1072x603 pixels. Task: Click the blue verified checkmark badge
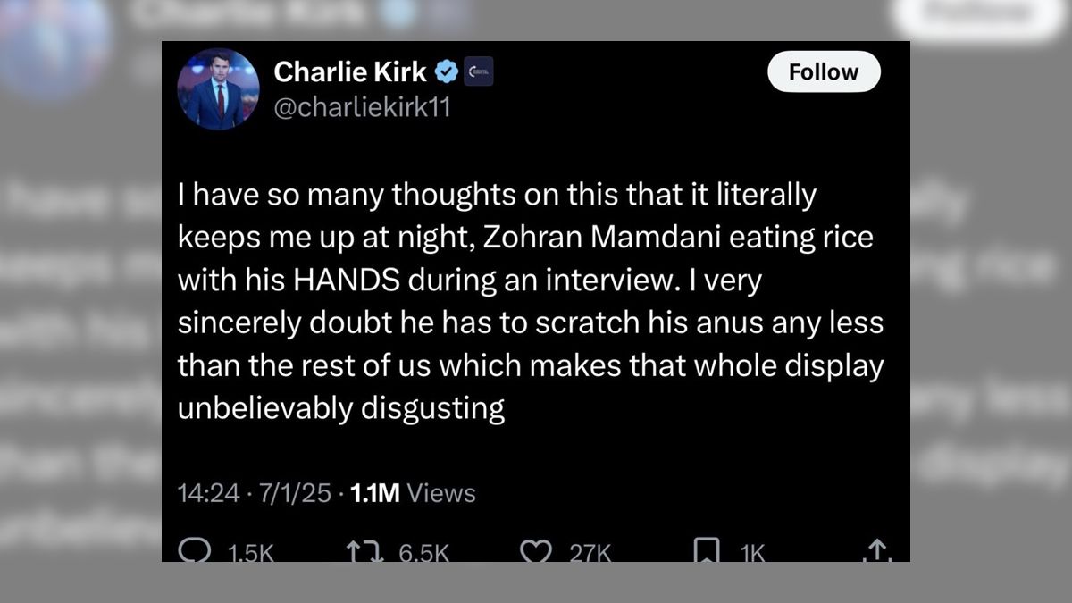coord(447,71)
